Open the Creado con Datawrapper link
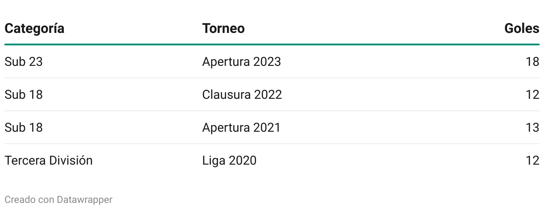The height and width of the screenshot is (210, 544). (58, 200)
